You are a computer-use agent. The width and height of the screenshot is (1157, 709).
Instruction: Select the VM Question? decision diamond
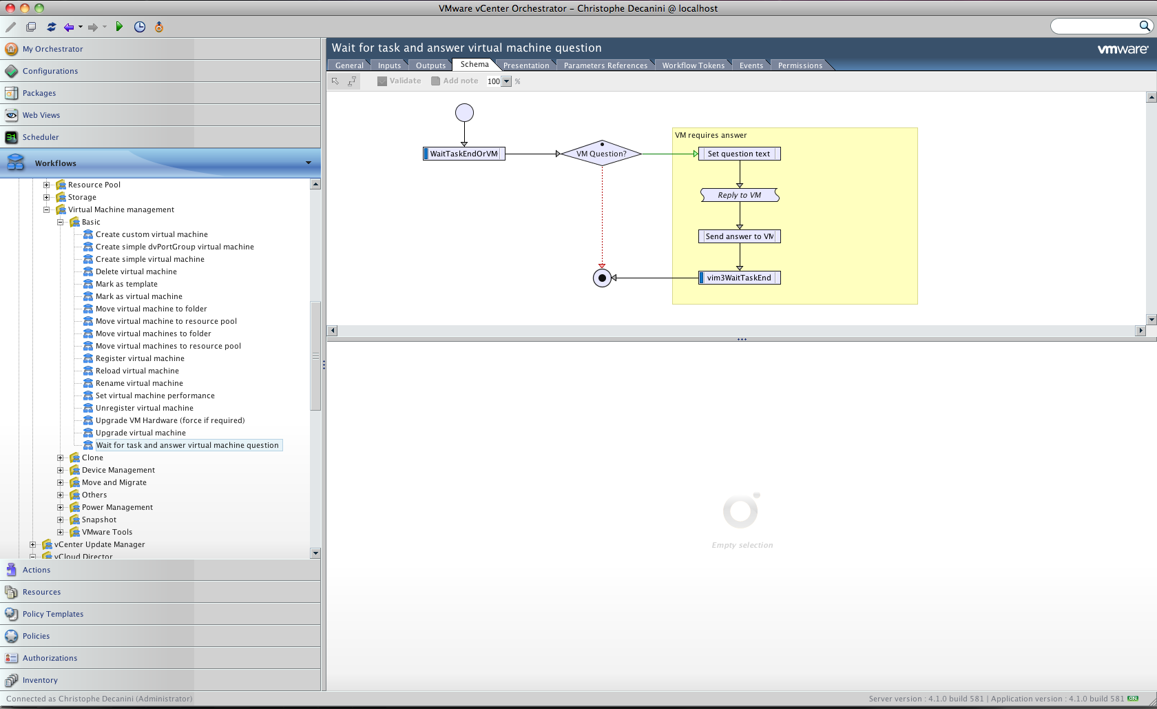[601, 154]
